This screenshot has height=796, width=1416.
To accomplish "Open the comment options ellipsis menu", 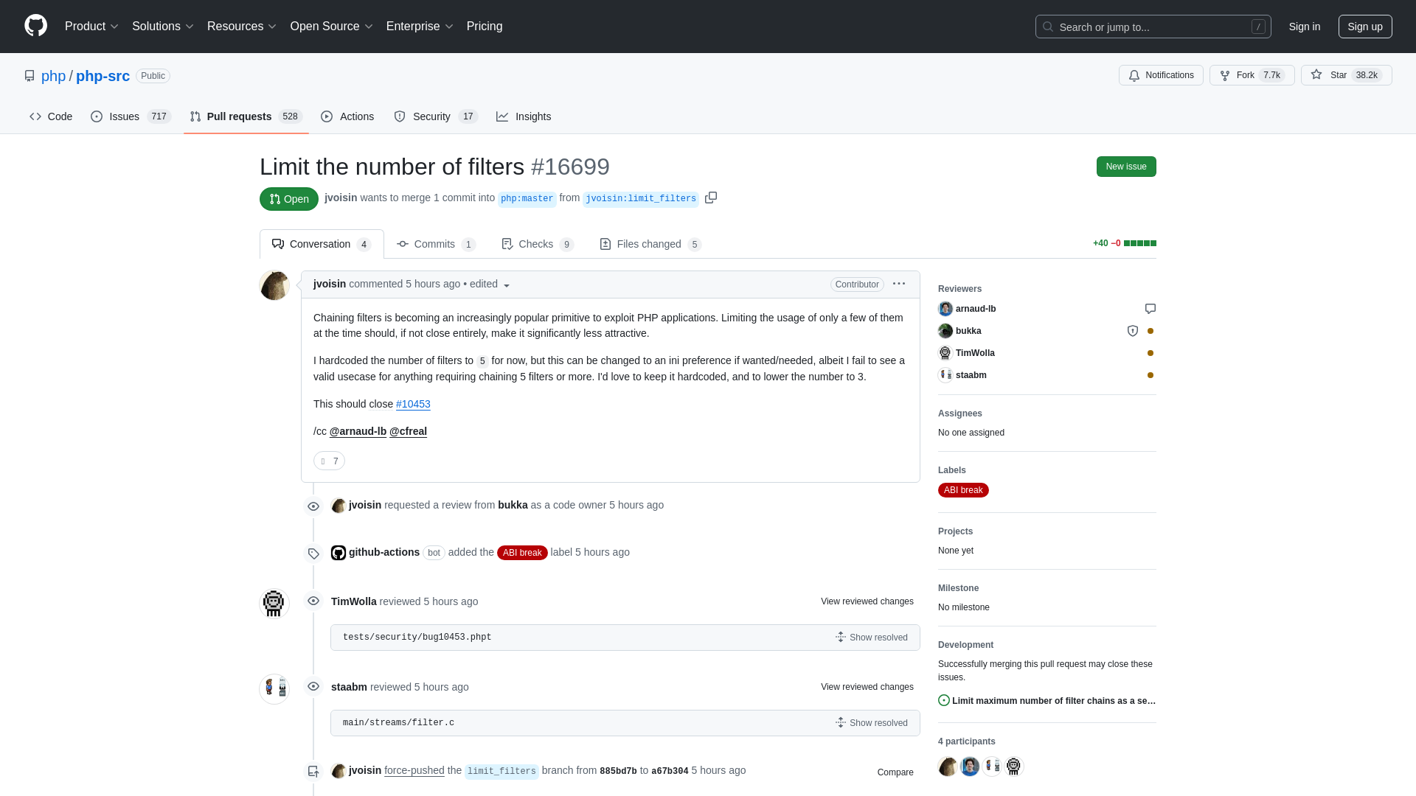I will (x=899, y=284).
